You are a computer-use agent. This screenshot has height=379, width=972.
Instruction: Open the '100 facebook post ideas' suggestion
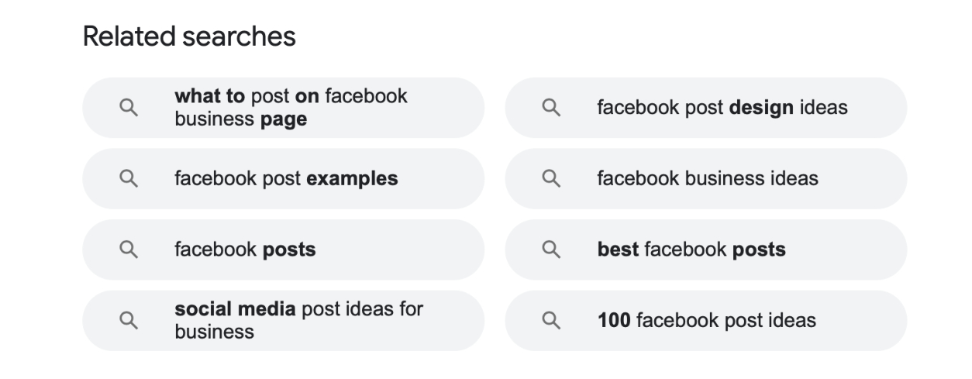click(x=705, y=320)
